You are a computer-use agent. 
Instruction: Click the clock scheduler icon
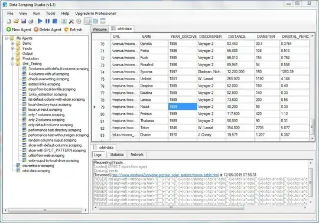[x=79, y=21]
